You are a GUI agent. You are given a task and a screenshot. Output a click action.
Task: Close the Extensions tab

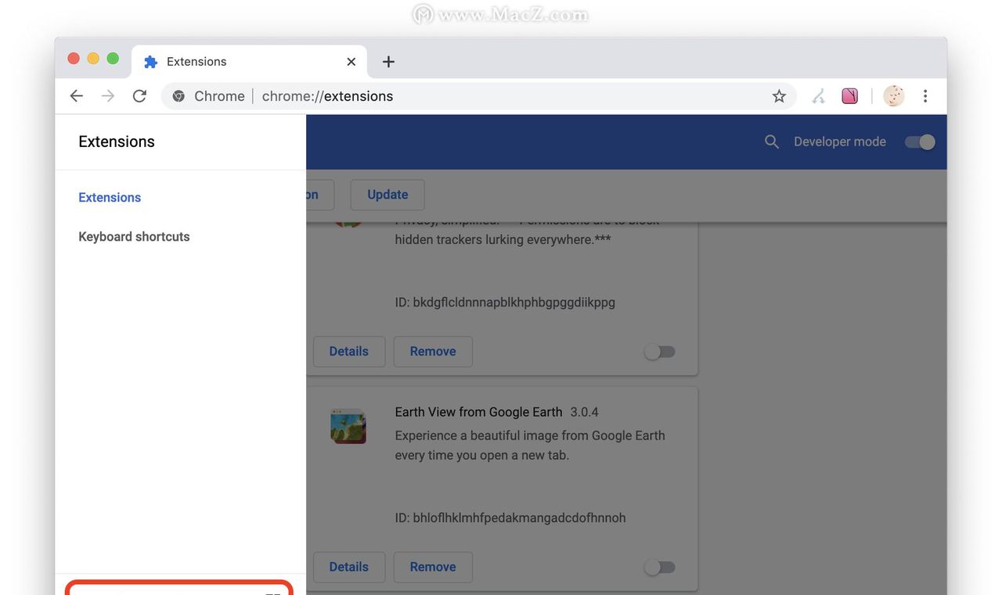pyautogui.click(x=351, y=62)
